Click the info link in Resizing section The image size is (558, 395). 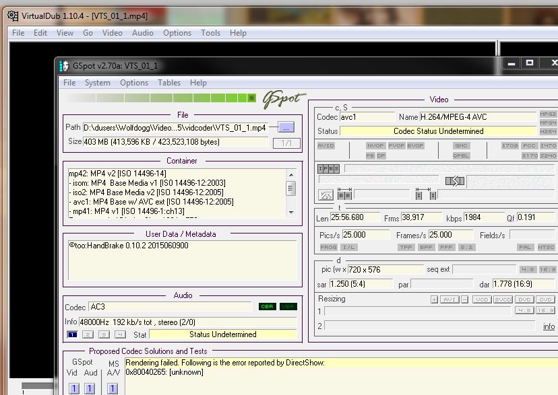(549, 326)
